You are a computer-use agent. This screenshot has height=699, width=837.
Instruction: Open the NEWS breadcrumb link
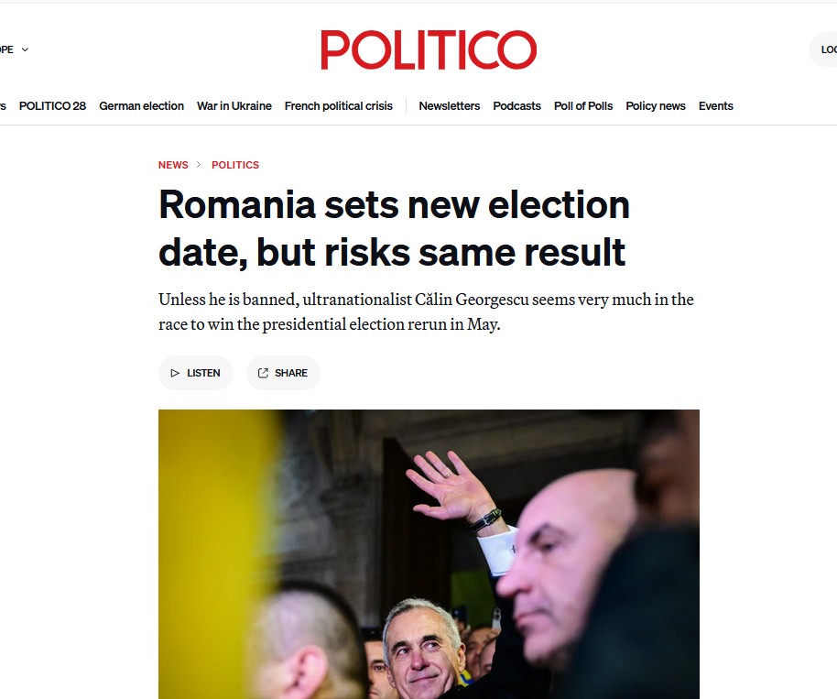[173, 165]
